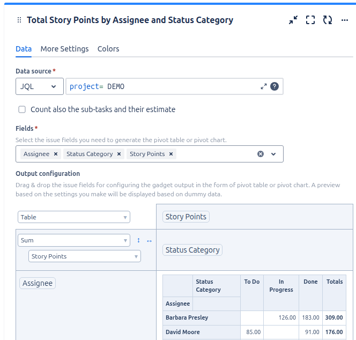Open JQL syntax help icon
The width and height of the screenshot is (356, 340).
point(275,86)
